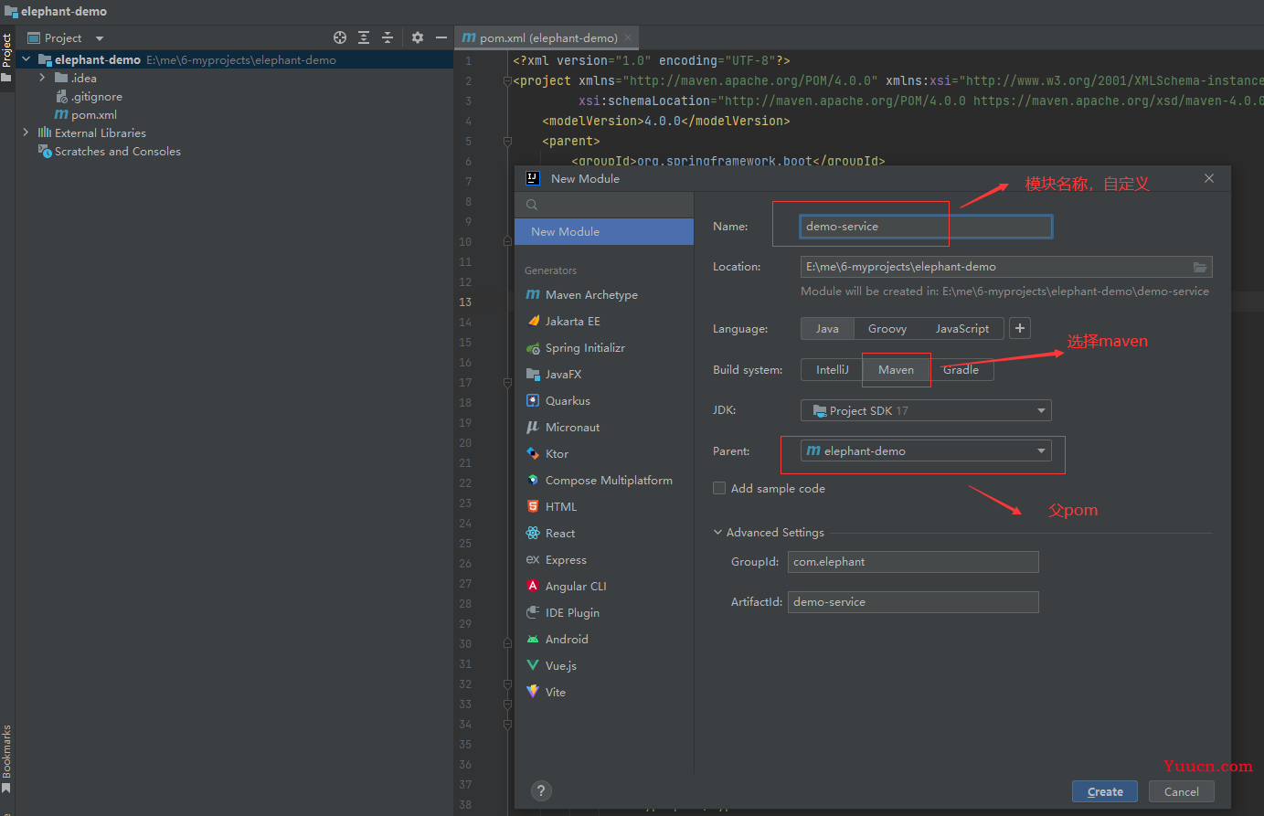This screenshot has height=816, width=1264.
Task: Fold the parent tag in editor gutter
Action: tap(507, 141)
